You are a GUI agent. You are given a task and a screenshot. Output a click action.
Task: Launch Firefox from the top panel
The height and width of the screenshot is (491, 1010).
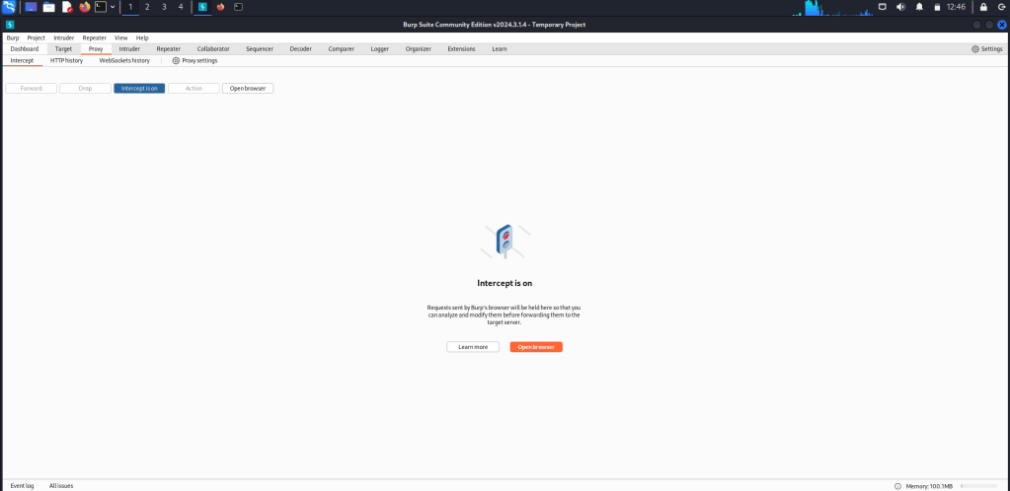84,7
